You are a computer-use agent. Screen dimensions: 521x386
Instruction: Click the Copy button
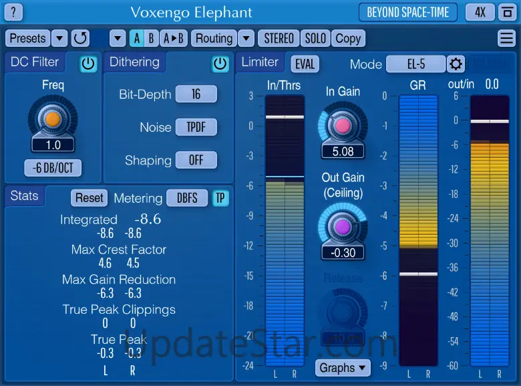[x=348, y=38]
